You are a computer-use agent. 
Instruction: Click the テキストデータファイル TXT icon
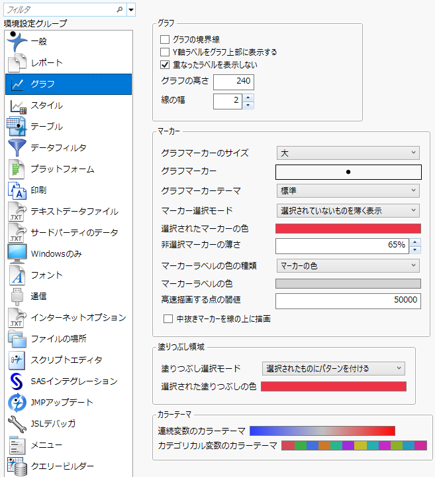(x=17, y=212)
